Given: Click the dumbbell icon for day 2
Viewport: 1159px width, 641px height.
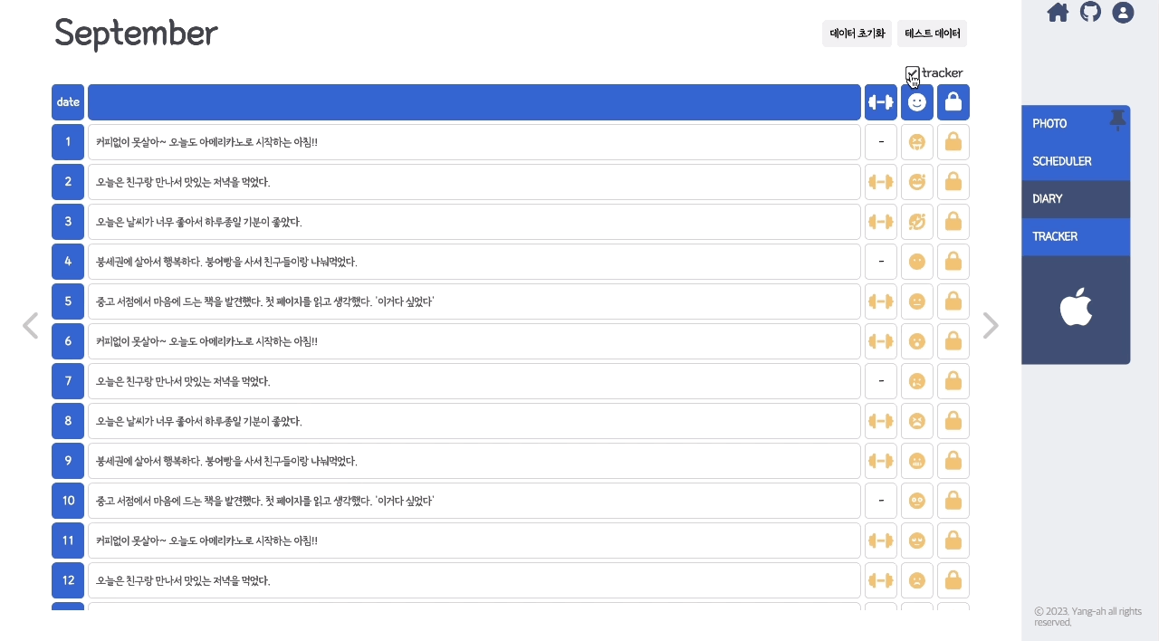Looking at the screenshot, I should [x=881, y=182].
